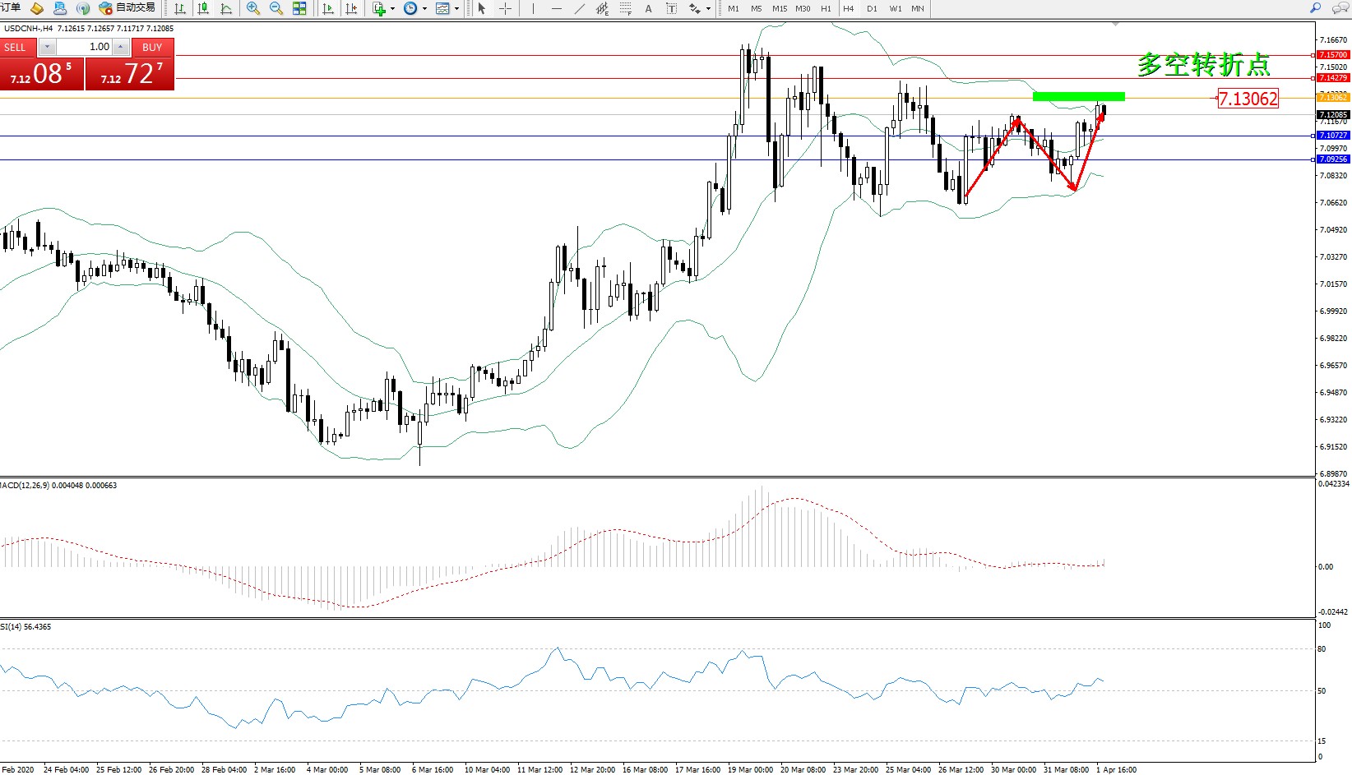Open the indicators list dropdown arrow
This screenshot has width=1352, height=775.
coord(392,9)
